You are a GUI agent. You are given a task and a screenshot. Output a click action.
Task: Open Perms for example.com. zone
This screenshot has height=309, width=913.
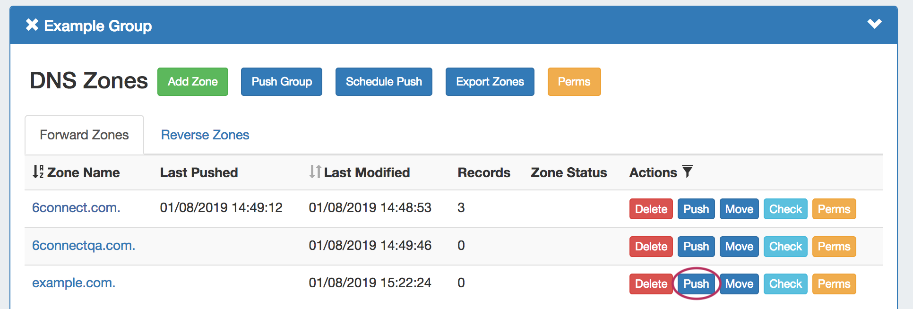[x=834, y=284]
